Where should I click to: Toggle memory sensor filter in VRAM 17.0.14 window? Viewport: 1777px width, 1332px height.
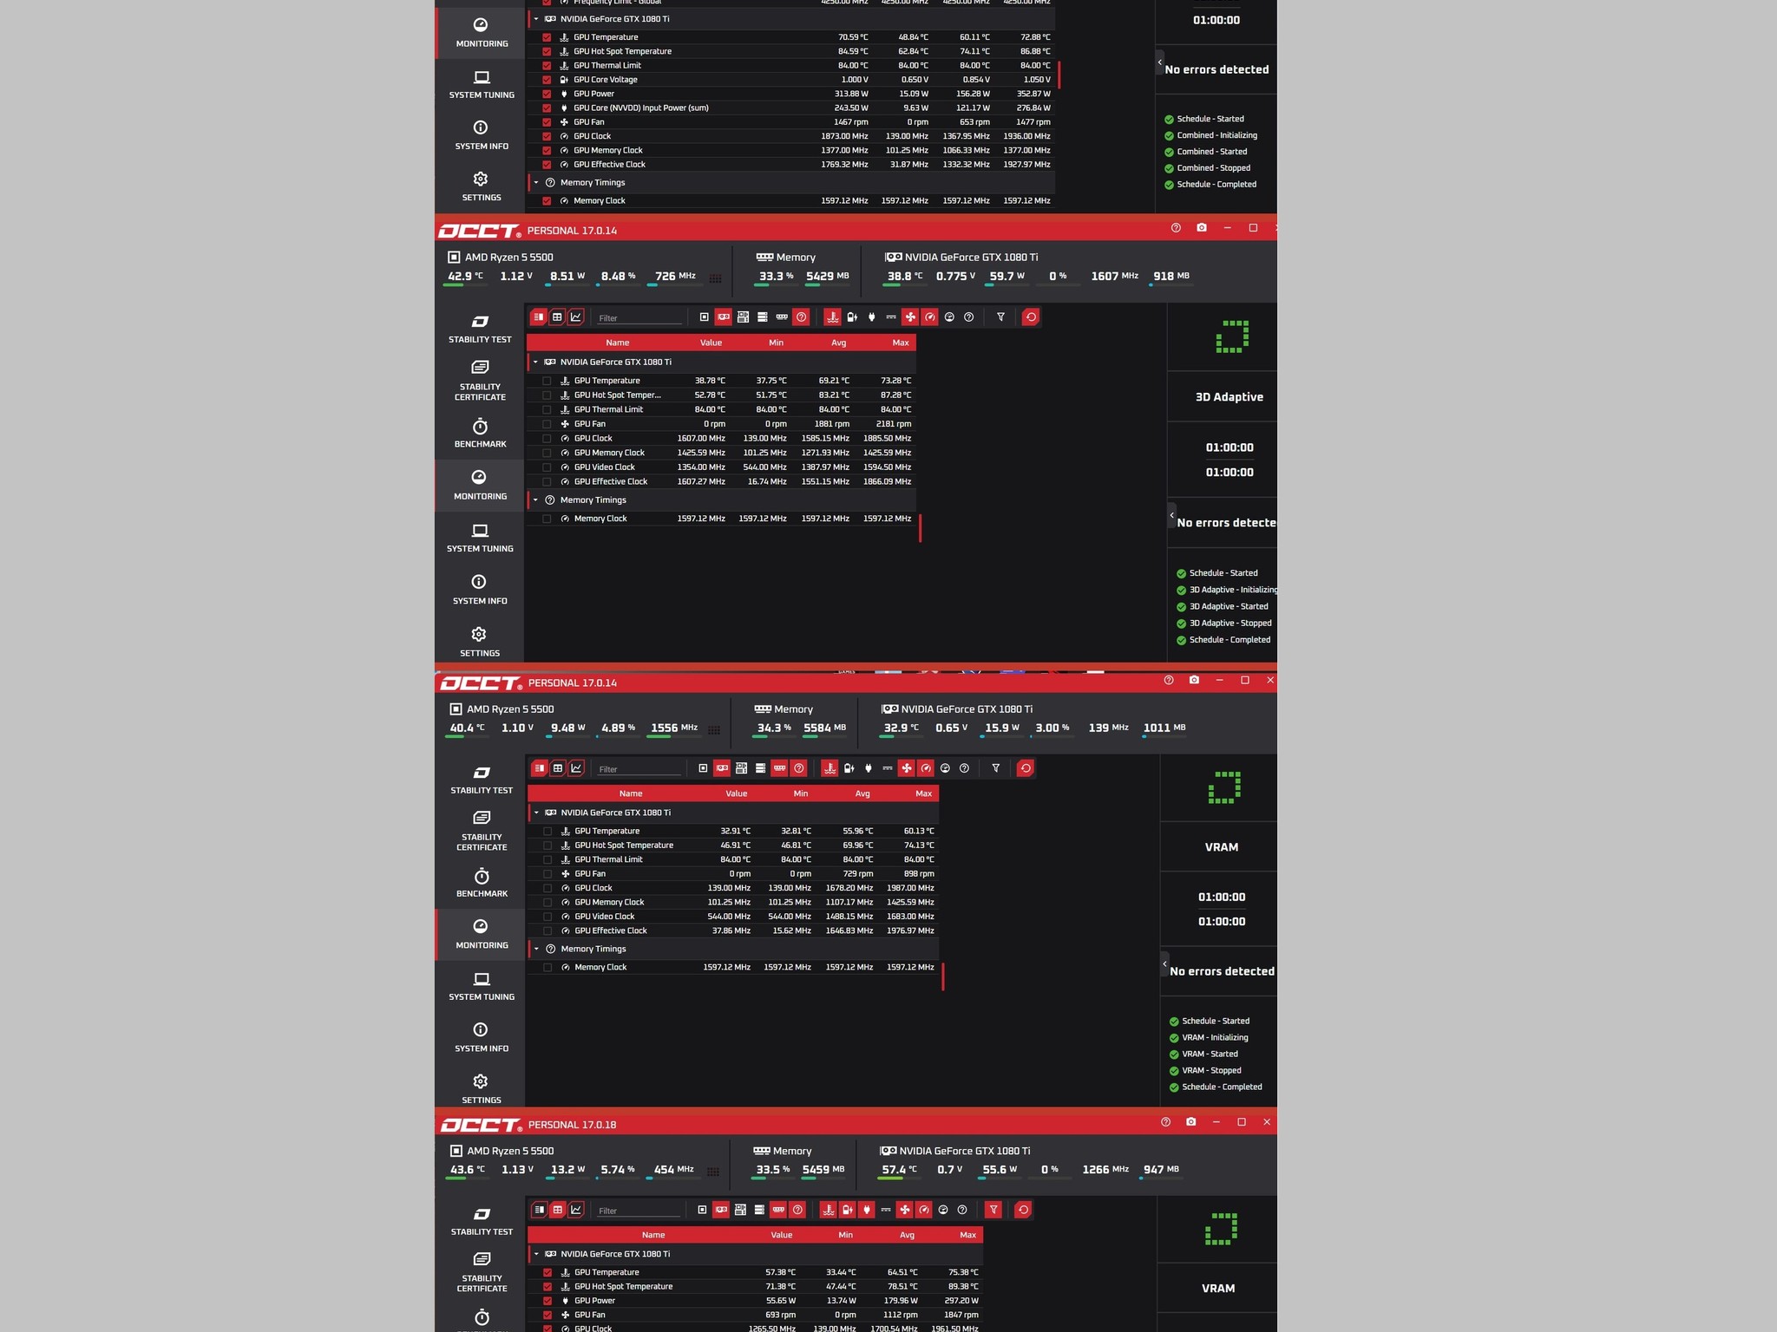[x=779, y=768]
